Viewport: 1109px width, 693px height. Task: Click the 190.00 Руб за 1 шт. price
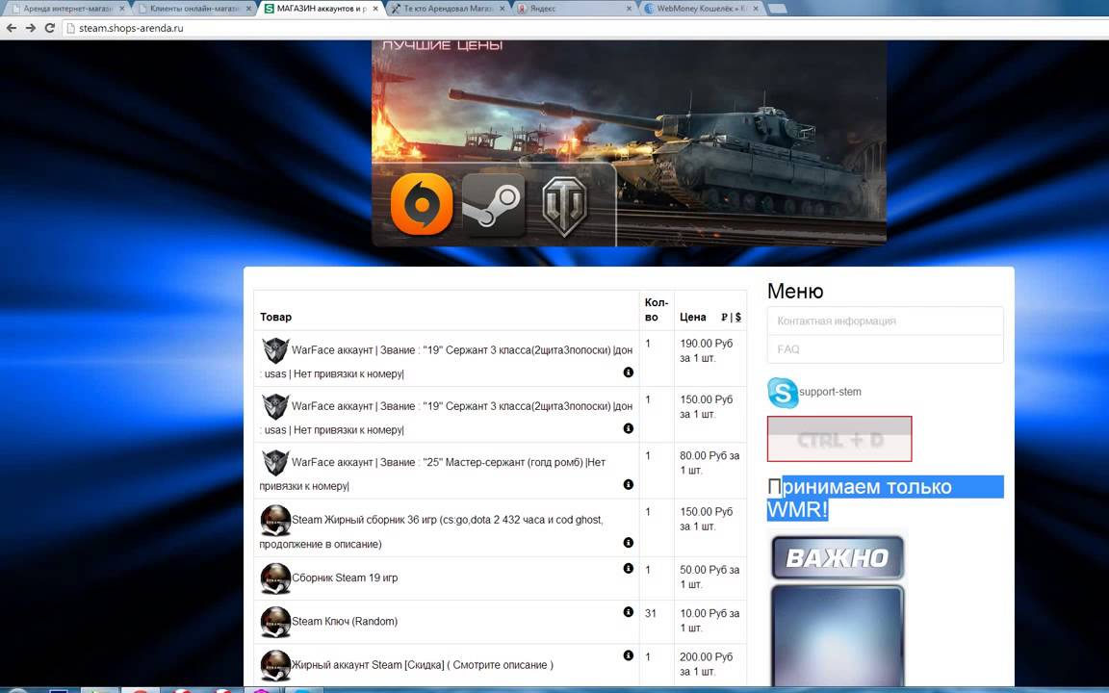(x=707, y=350)
